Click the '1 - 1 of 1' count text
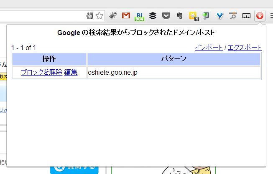Viewport: 273px width, 174px height. [x=24, y=48]
